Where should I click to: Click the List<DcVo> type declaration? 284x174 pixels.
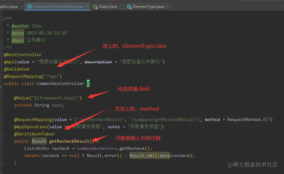[x=37, y=149]
